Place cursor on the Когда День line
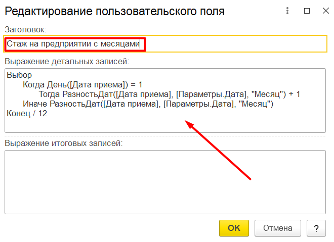Viewport: 334px width, 242px height. (x=82, y=85)
